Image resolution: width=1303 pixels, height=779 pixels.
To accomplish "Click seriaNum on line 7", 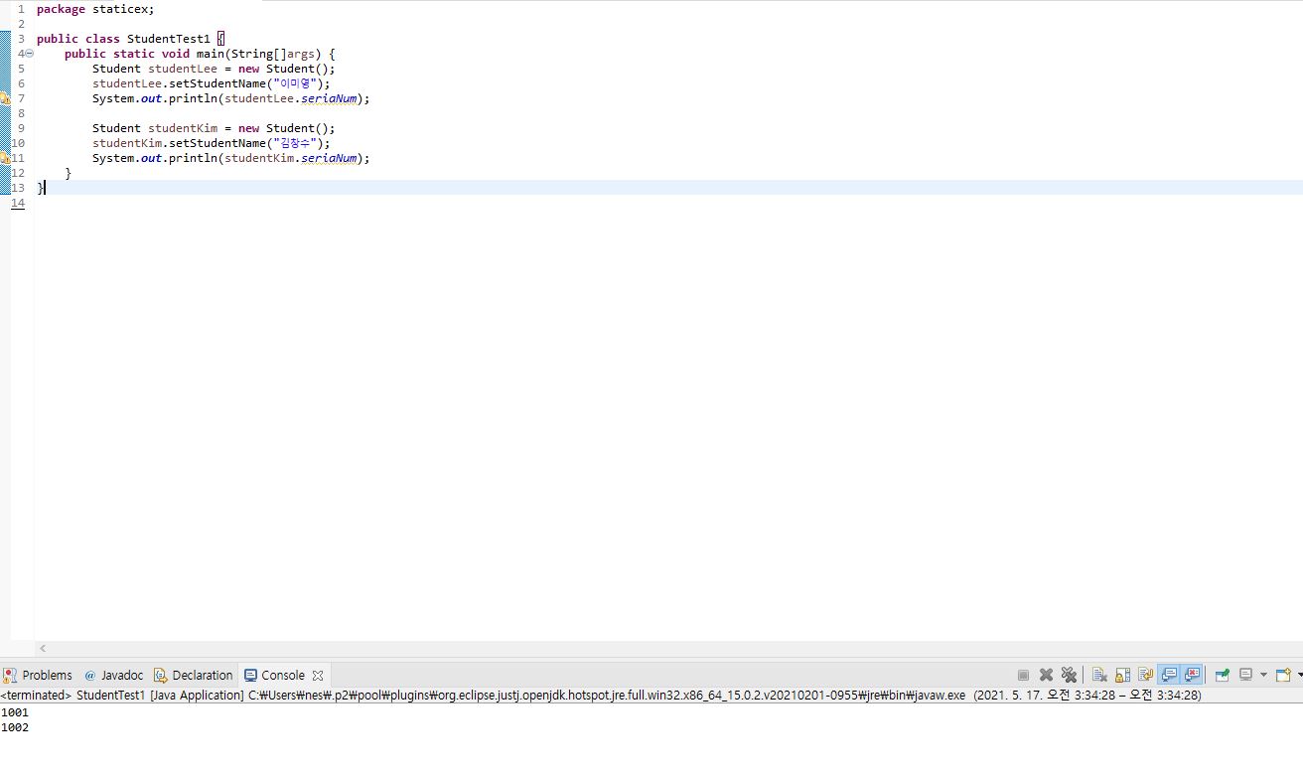I will 329,98.
